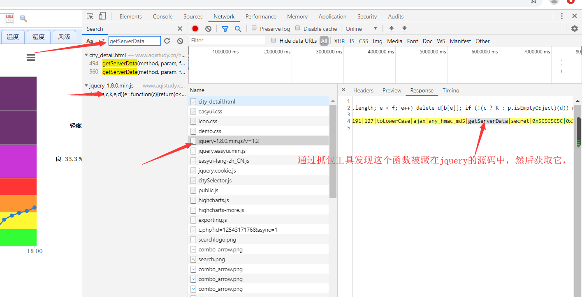The image size is (582, 297).
Task: Refresh the search results
Action: [167, 41]
